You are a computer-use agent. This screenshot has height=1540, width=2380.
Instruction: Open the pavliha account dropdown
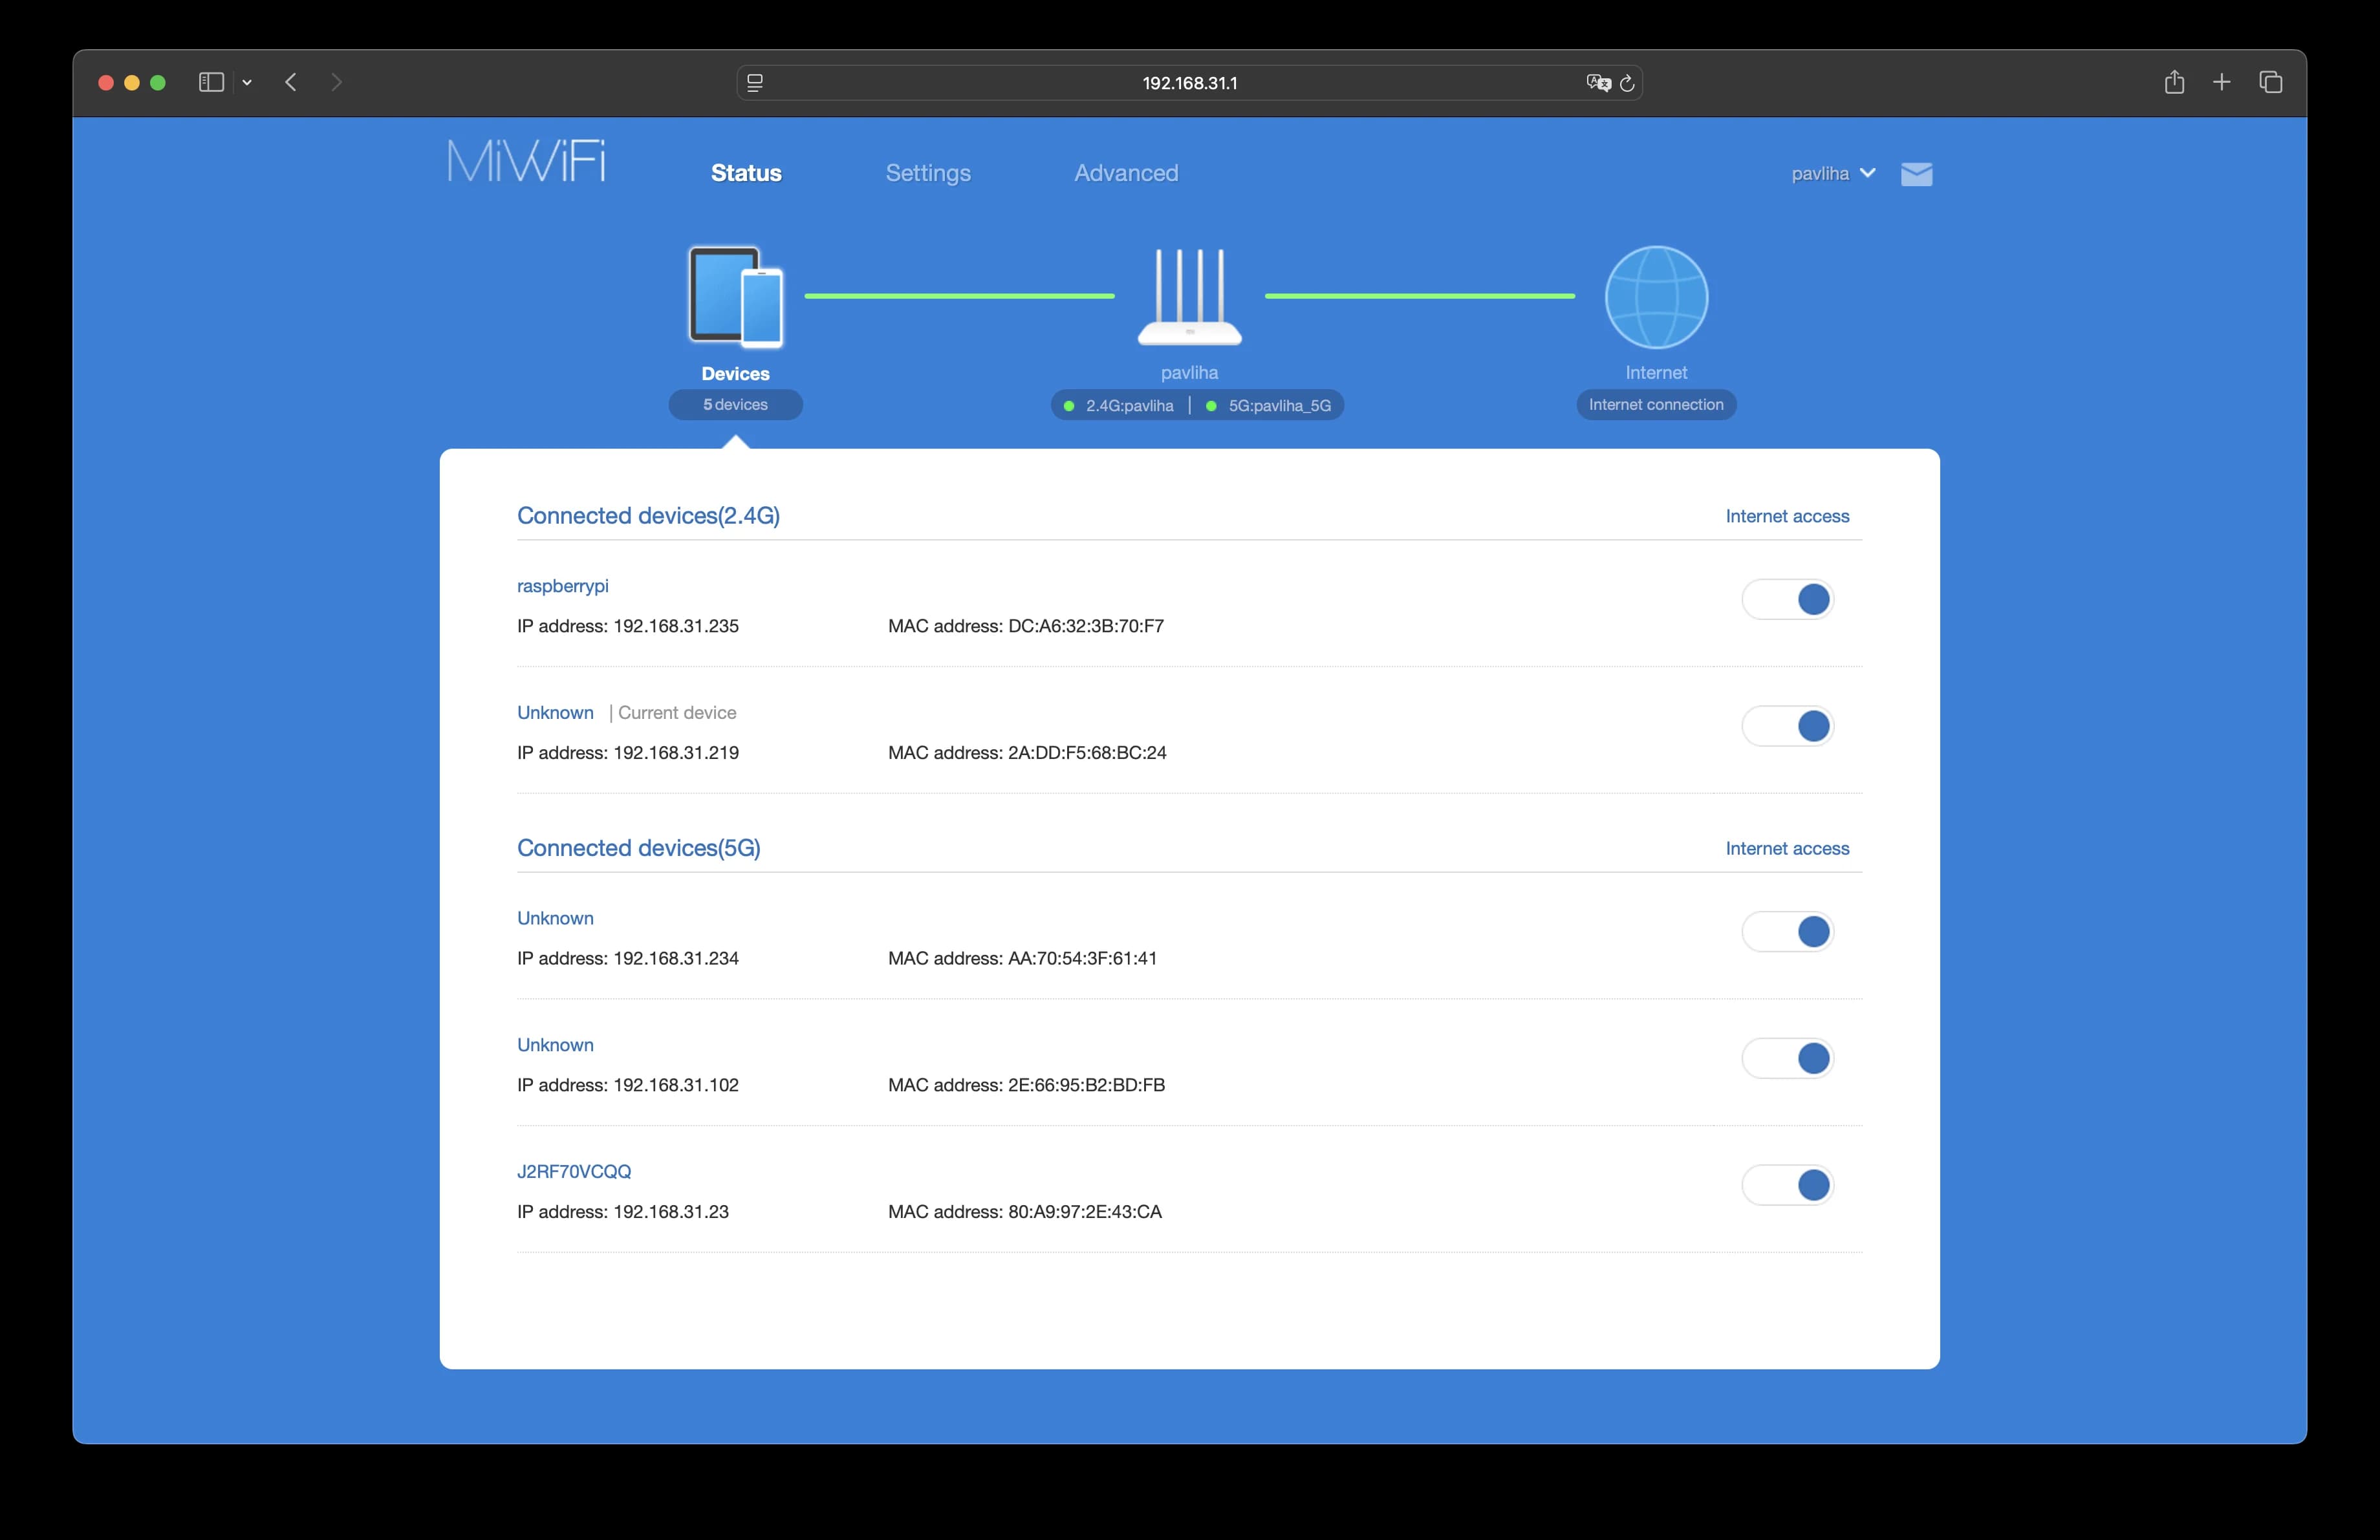point(1832,173)
